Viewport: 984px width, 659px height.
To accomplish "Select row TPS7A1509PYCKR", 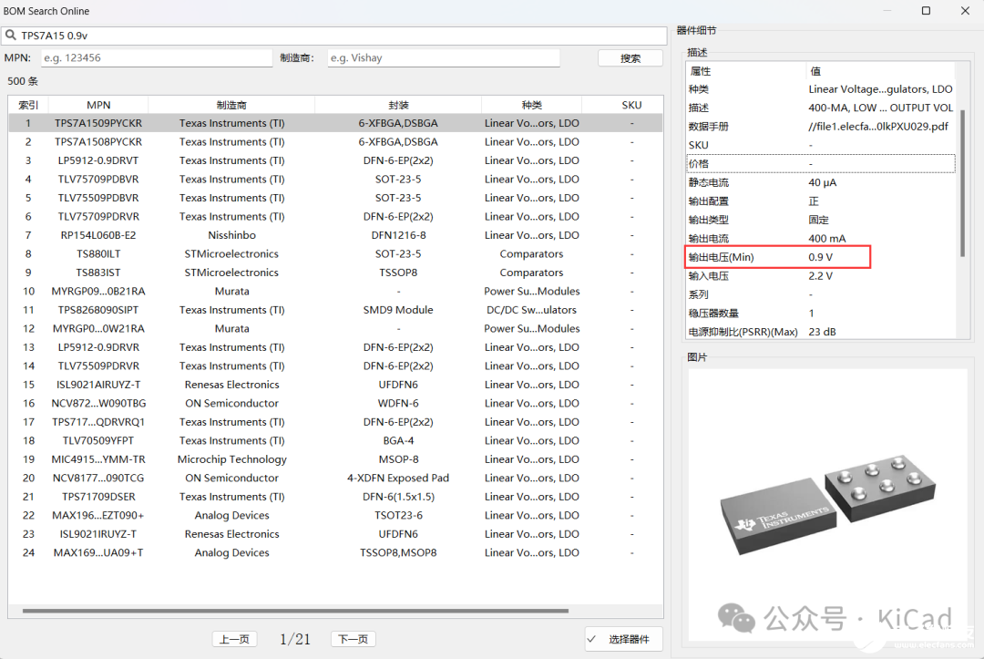I will (335, 123).
